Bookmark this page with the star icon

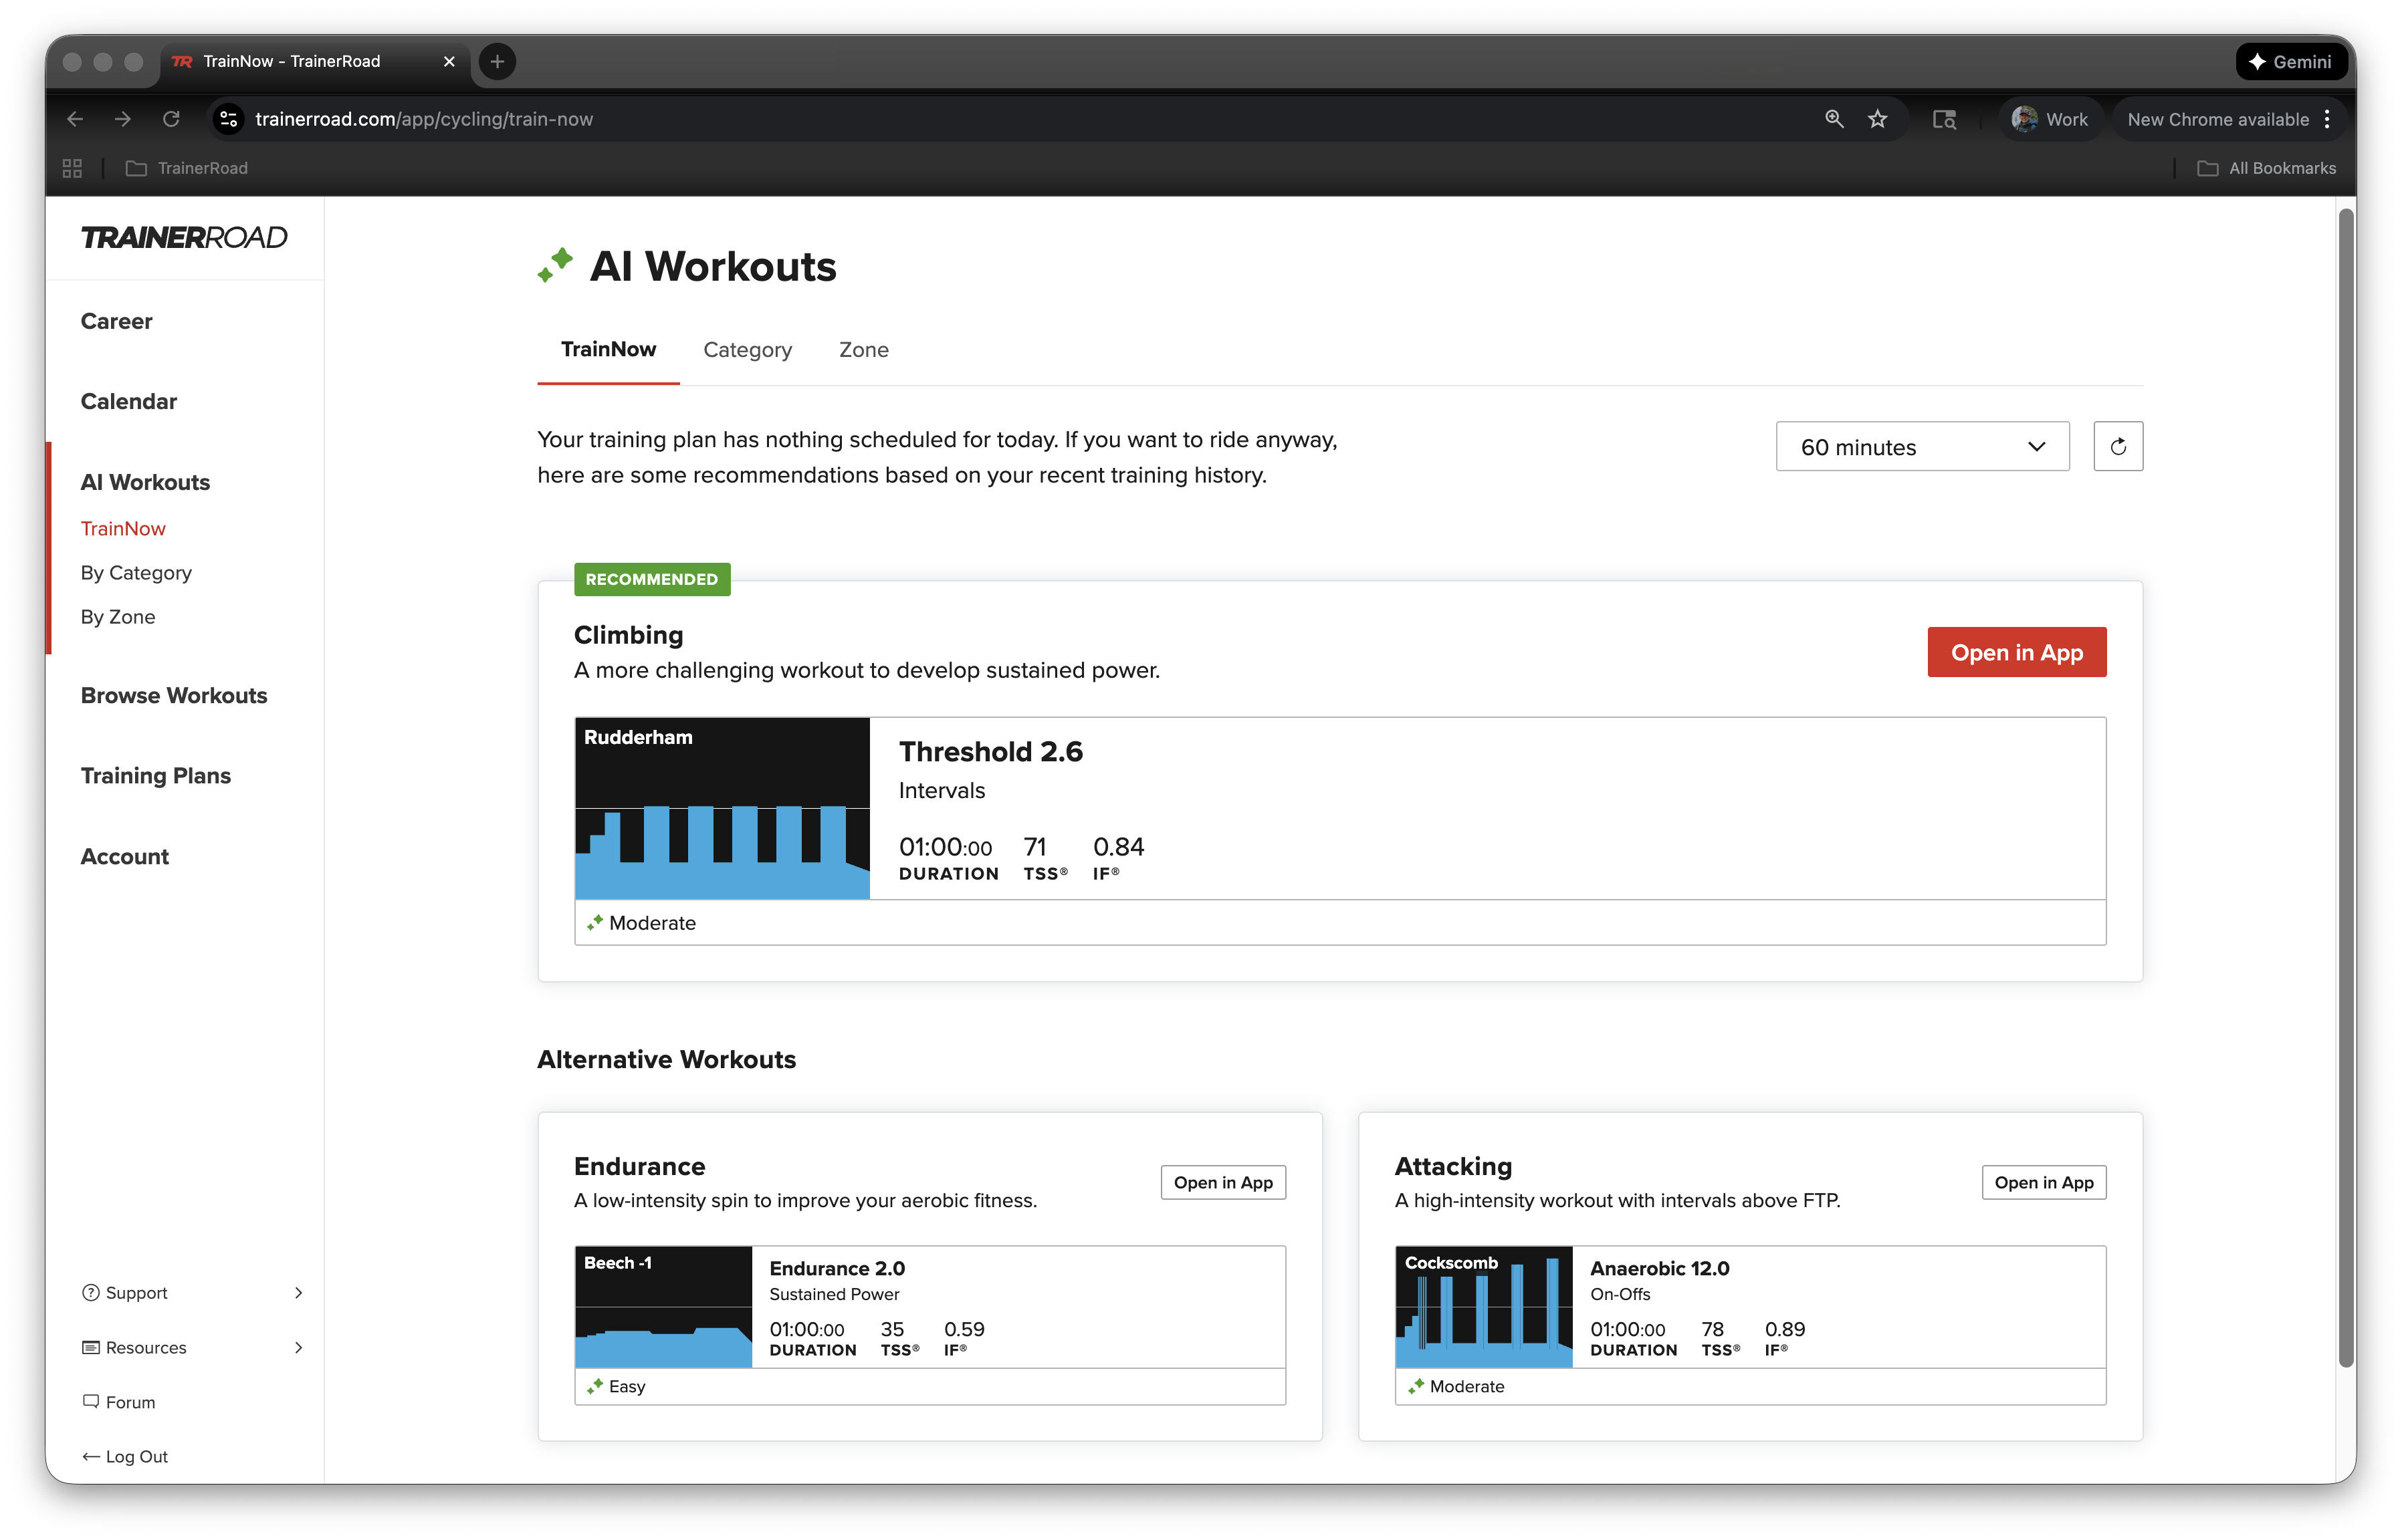1878,119
